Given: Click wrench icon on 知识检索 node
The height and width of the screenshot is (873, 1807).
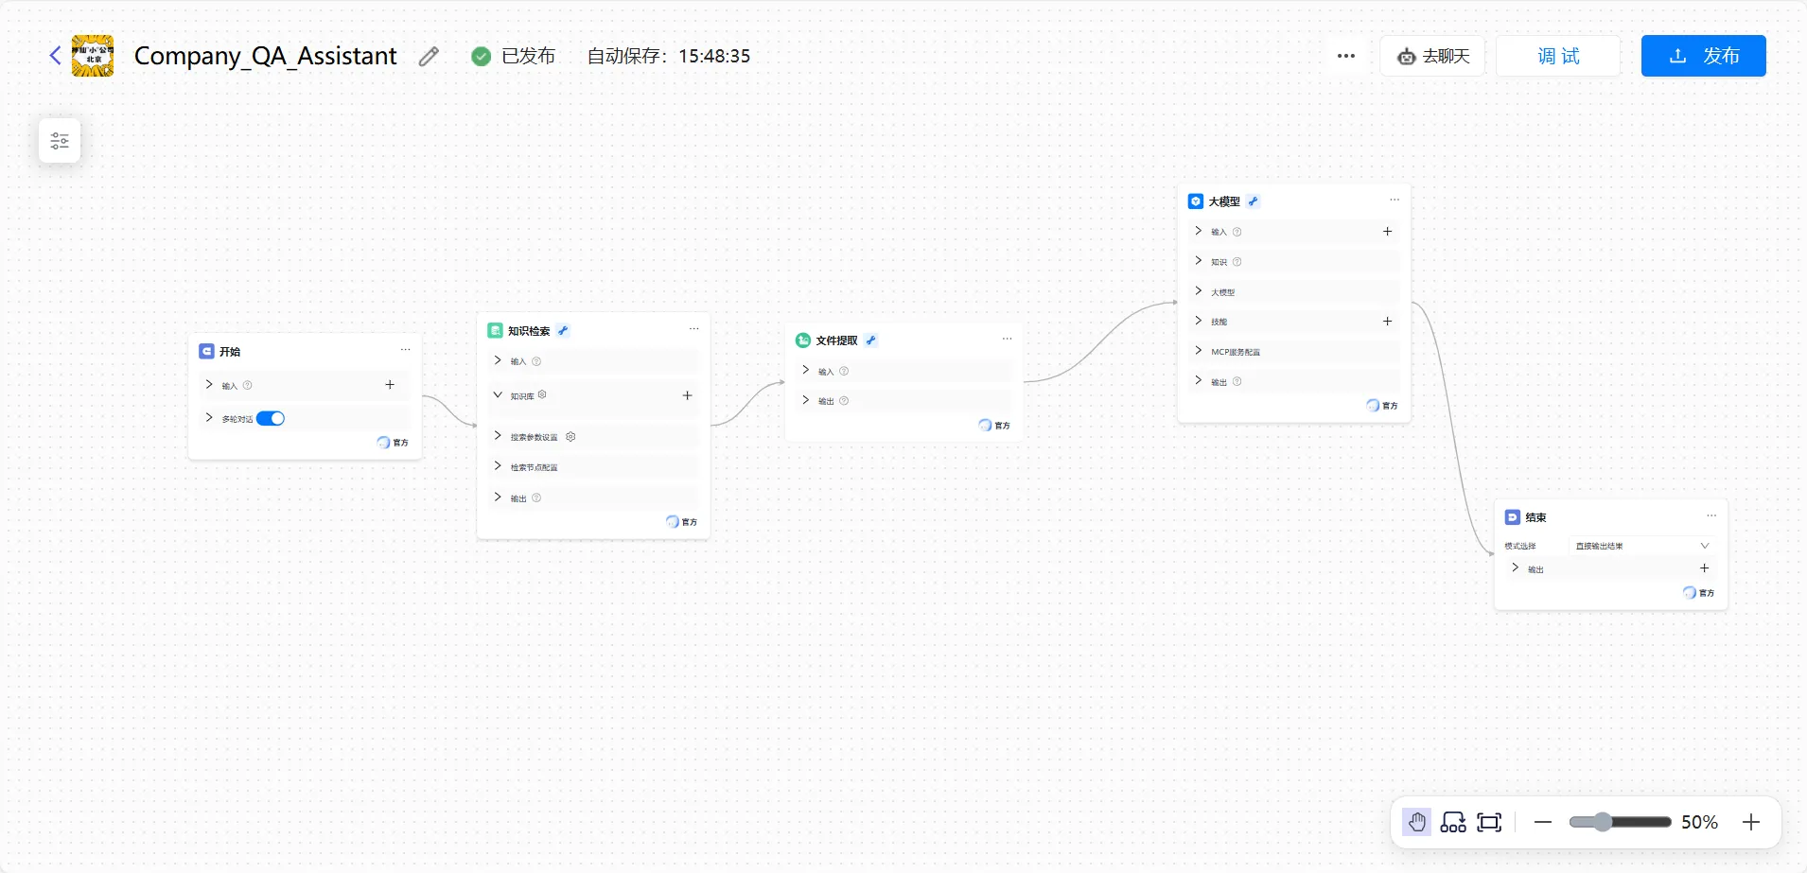Looking at the screenshot, I should click(563, 331).
